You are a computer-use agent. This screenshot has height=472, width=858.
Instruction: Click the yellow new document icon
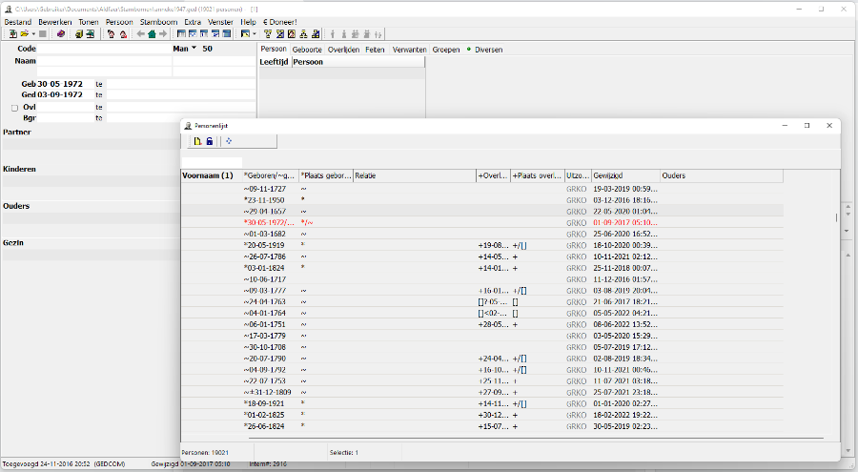pos(198,142)
